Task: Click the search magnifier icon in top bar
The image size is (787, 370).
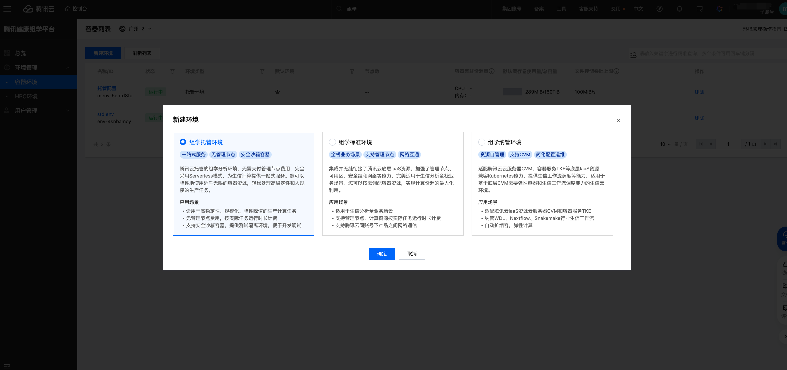Action: 339,9
